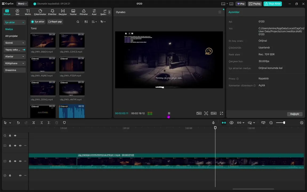Screen dimensions: 307x192
Task: Lock the effects track
Action: click(x=10, y=135)
